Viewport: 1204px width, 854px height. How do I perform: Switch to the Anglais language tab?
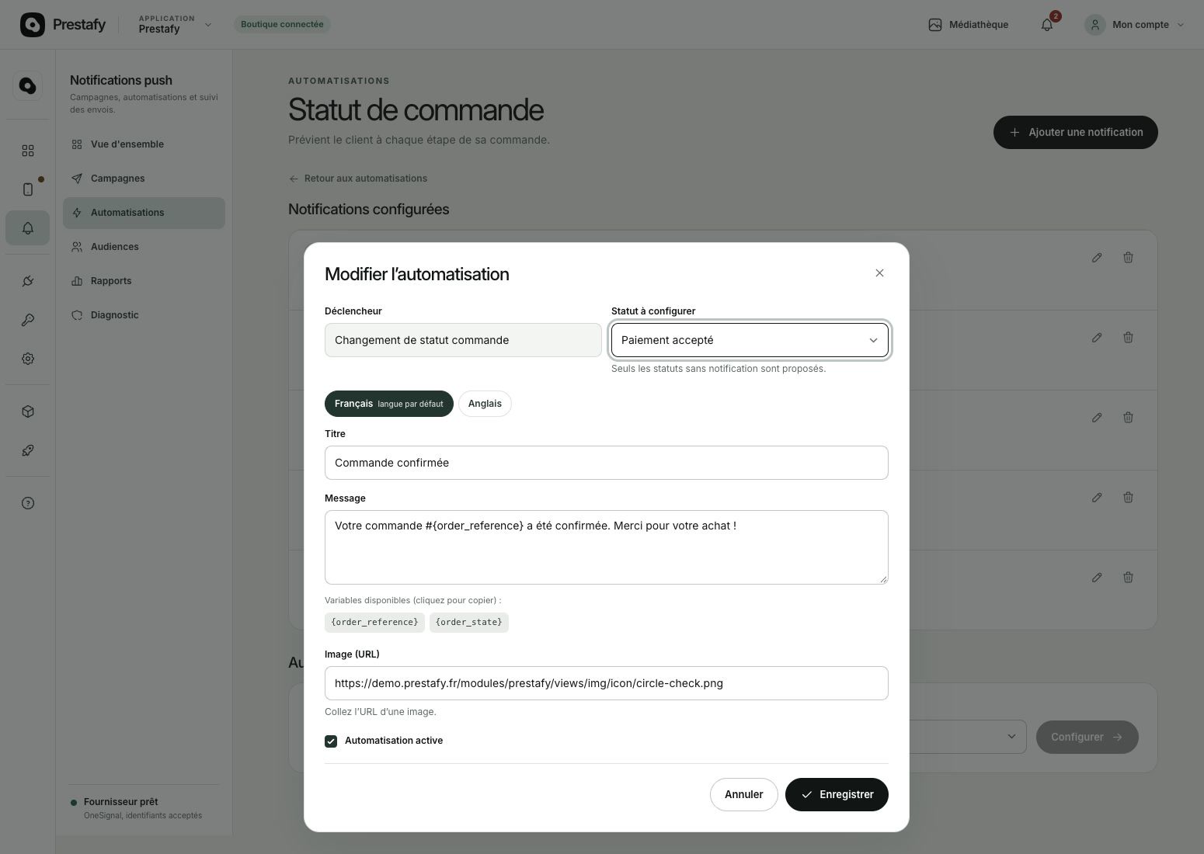tap(485, 404)
